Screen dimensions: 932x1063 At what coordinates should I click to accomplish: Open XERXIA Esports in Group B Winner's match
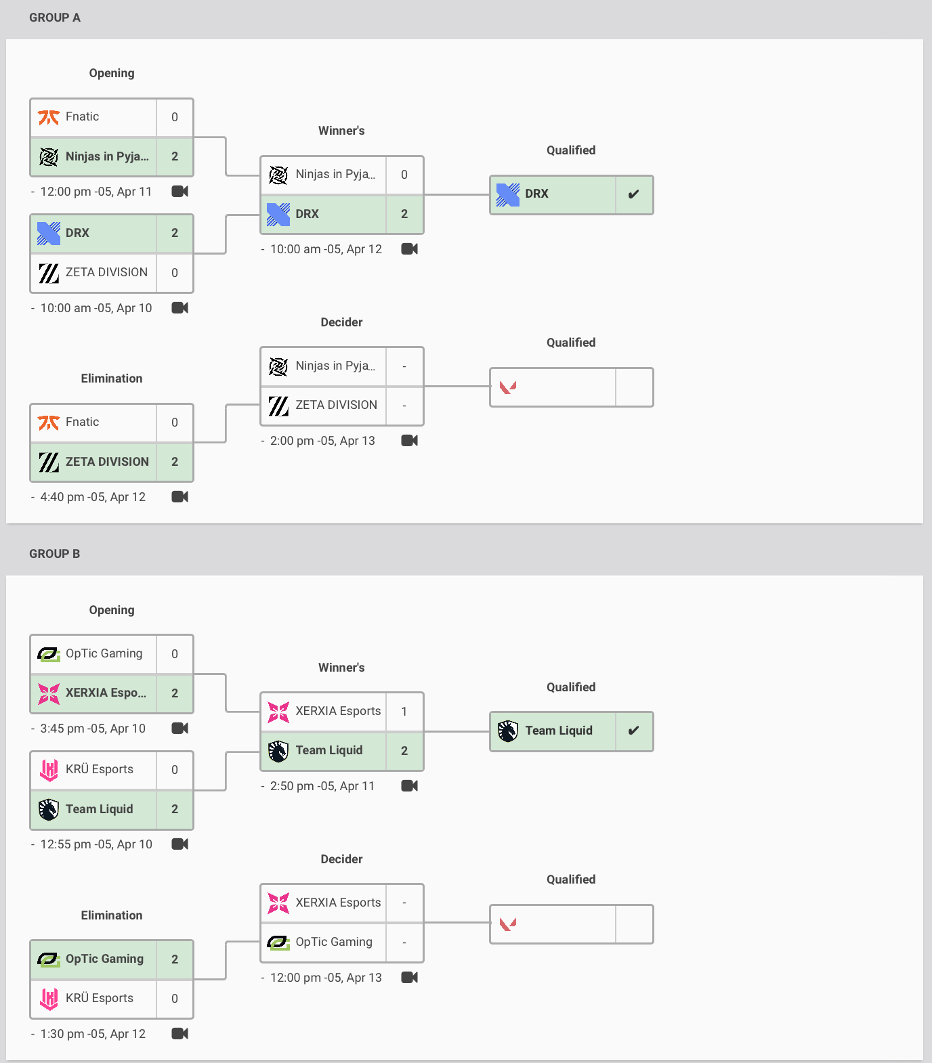tap(337, 712)
